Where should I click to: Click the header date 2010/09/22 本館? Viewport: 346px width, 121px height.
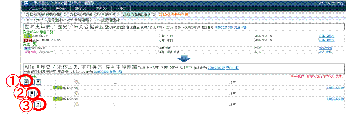click(x=331, y=3)
